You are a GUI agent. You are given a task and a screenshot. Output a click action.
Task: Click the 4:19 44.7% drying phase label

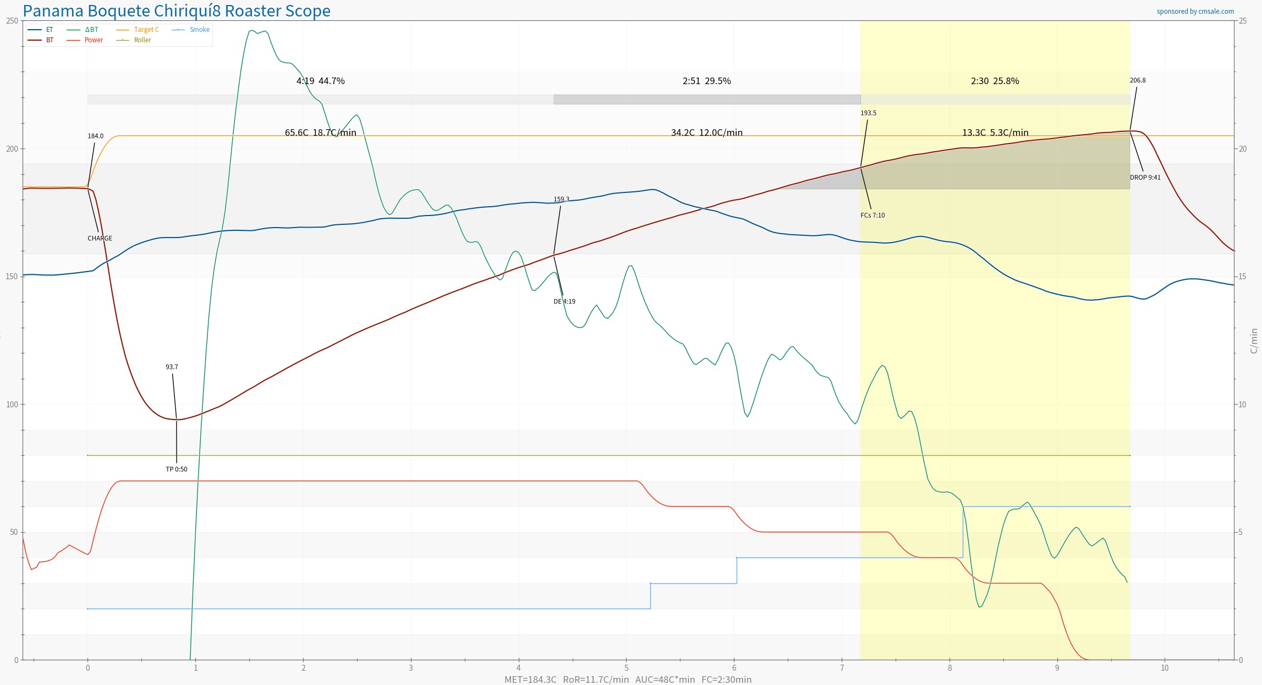click(320, 81)
